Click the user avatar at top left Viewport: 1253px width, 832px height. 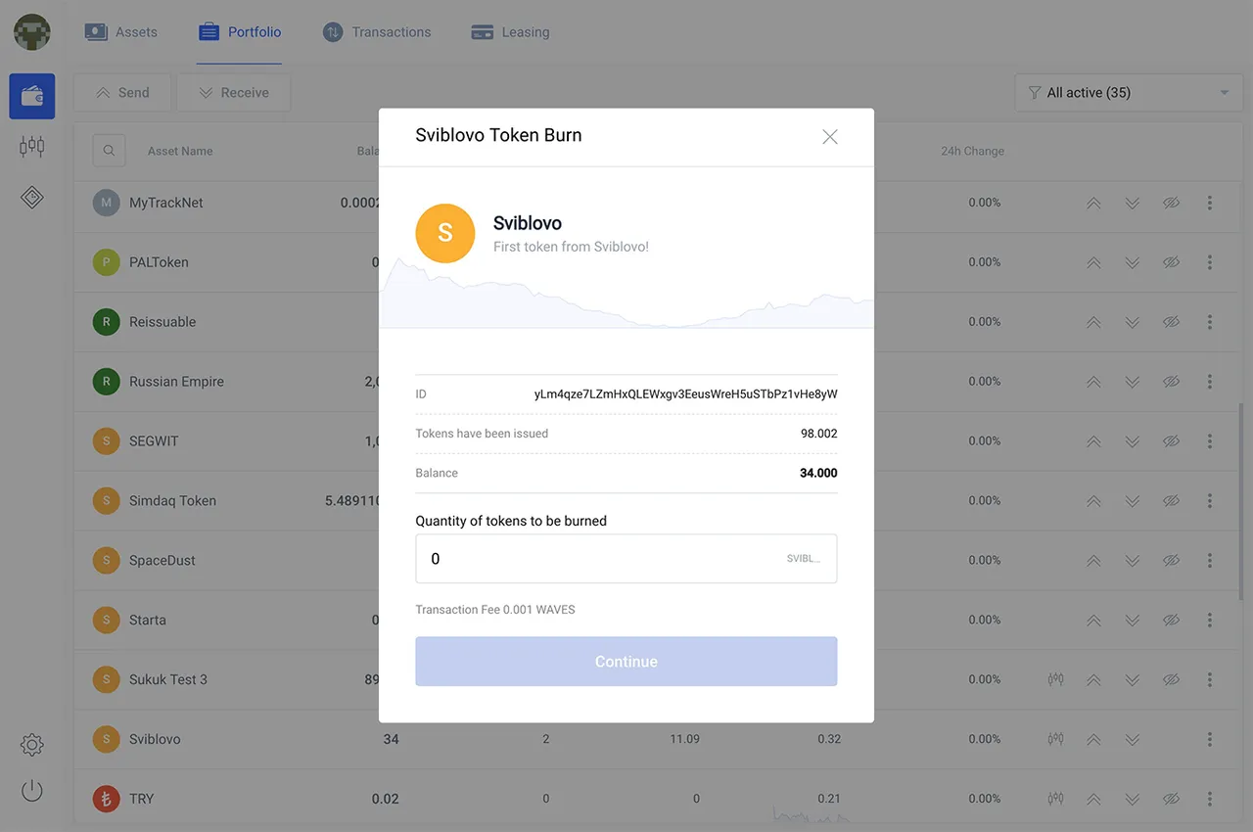point(32,32)
